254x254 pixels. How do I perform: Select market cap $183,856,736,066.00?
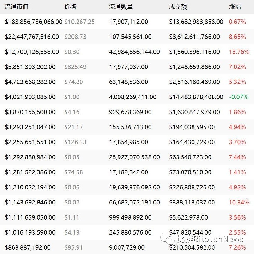pos(34,22)
